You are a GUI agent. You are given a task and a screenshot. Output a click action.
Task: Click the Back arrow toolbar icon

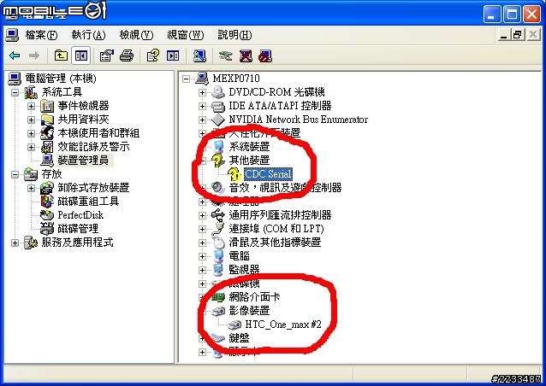pos(15,56)
